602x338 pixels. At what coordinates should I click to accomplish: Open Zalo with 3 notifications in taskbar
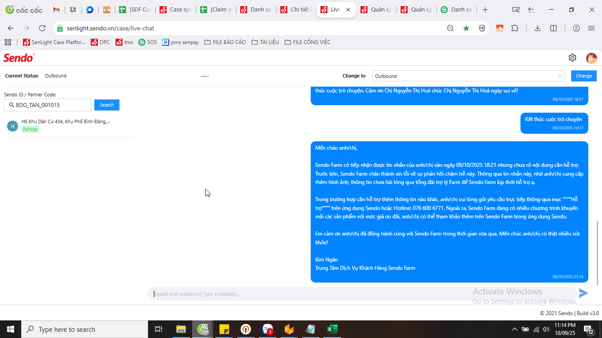pos(268,329)
